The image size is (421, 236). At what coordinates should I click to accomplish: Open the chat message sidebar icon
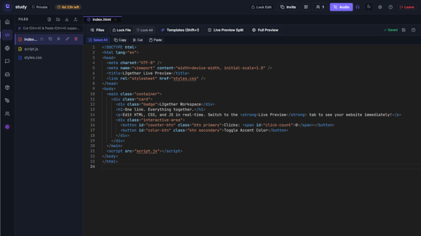tap(7, 61)
